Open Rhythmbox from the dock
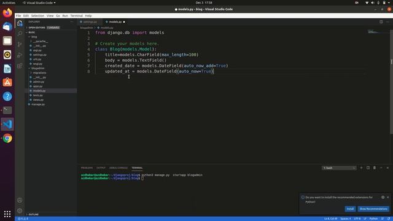 [x=7, y=55]
